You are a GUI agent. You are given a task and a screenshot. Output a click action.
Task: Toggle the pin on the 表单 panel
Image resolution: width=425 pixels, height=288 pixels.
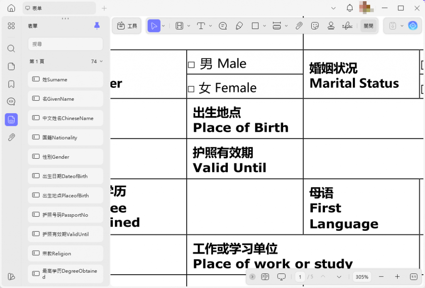tap(97, 26)
